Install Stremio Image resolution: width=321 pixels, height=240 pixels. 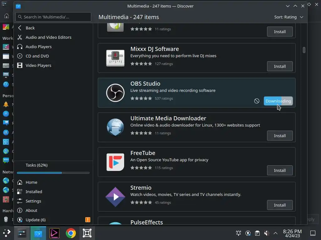coord(280,205)
